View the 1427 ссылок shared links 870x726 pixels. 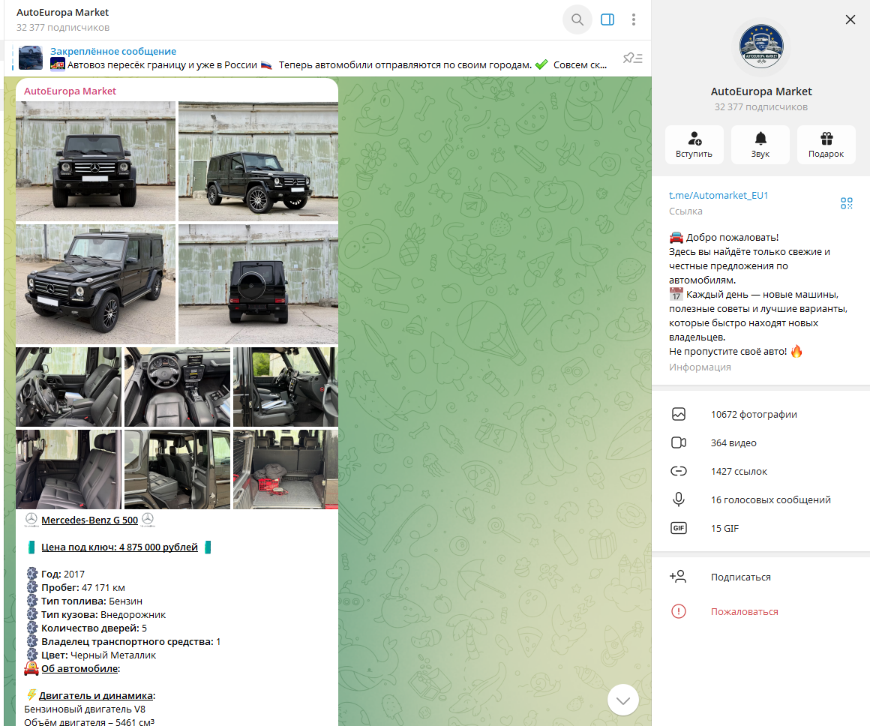739,471
